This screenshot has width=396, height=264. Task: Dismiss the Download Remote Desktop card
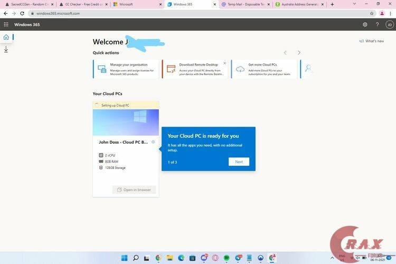[224, 63]
